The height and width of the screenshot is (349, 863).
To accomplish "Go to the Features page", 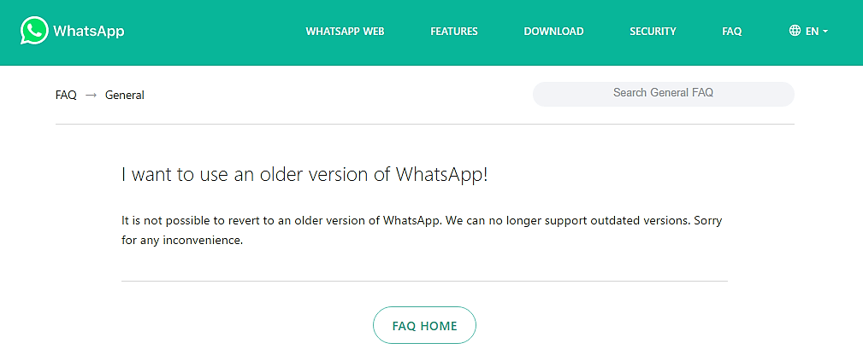I will click(x=454, y=32).
